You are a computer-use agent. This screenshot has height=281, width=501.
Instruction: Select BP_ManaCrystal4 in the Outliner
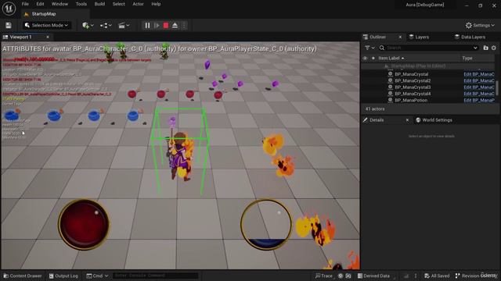pos(413,94)
